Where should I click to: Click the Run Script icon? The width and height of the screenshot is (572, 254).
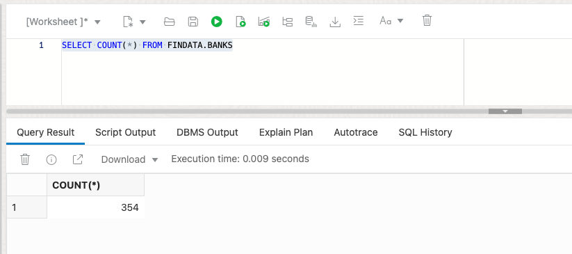pos(240,22)
